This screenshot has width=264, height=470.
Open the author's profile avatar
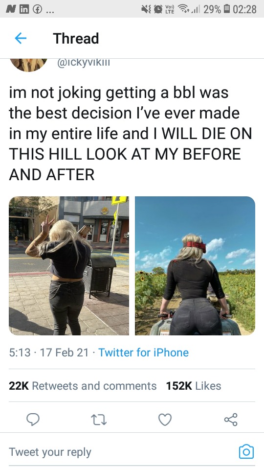[28, 64]
